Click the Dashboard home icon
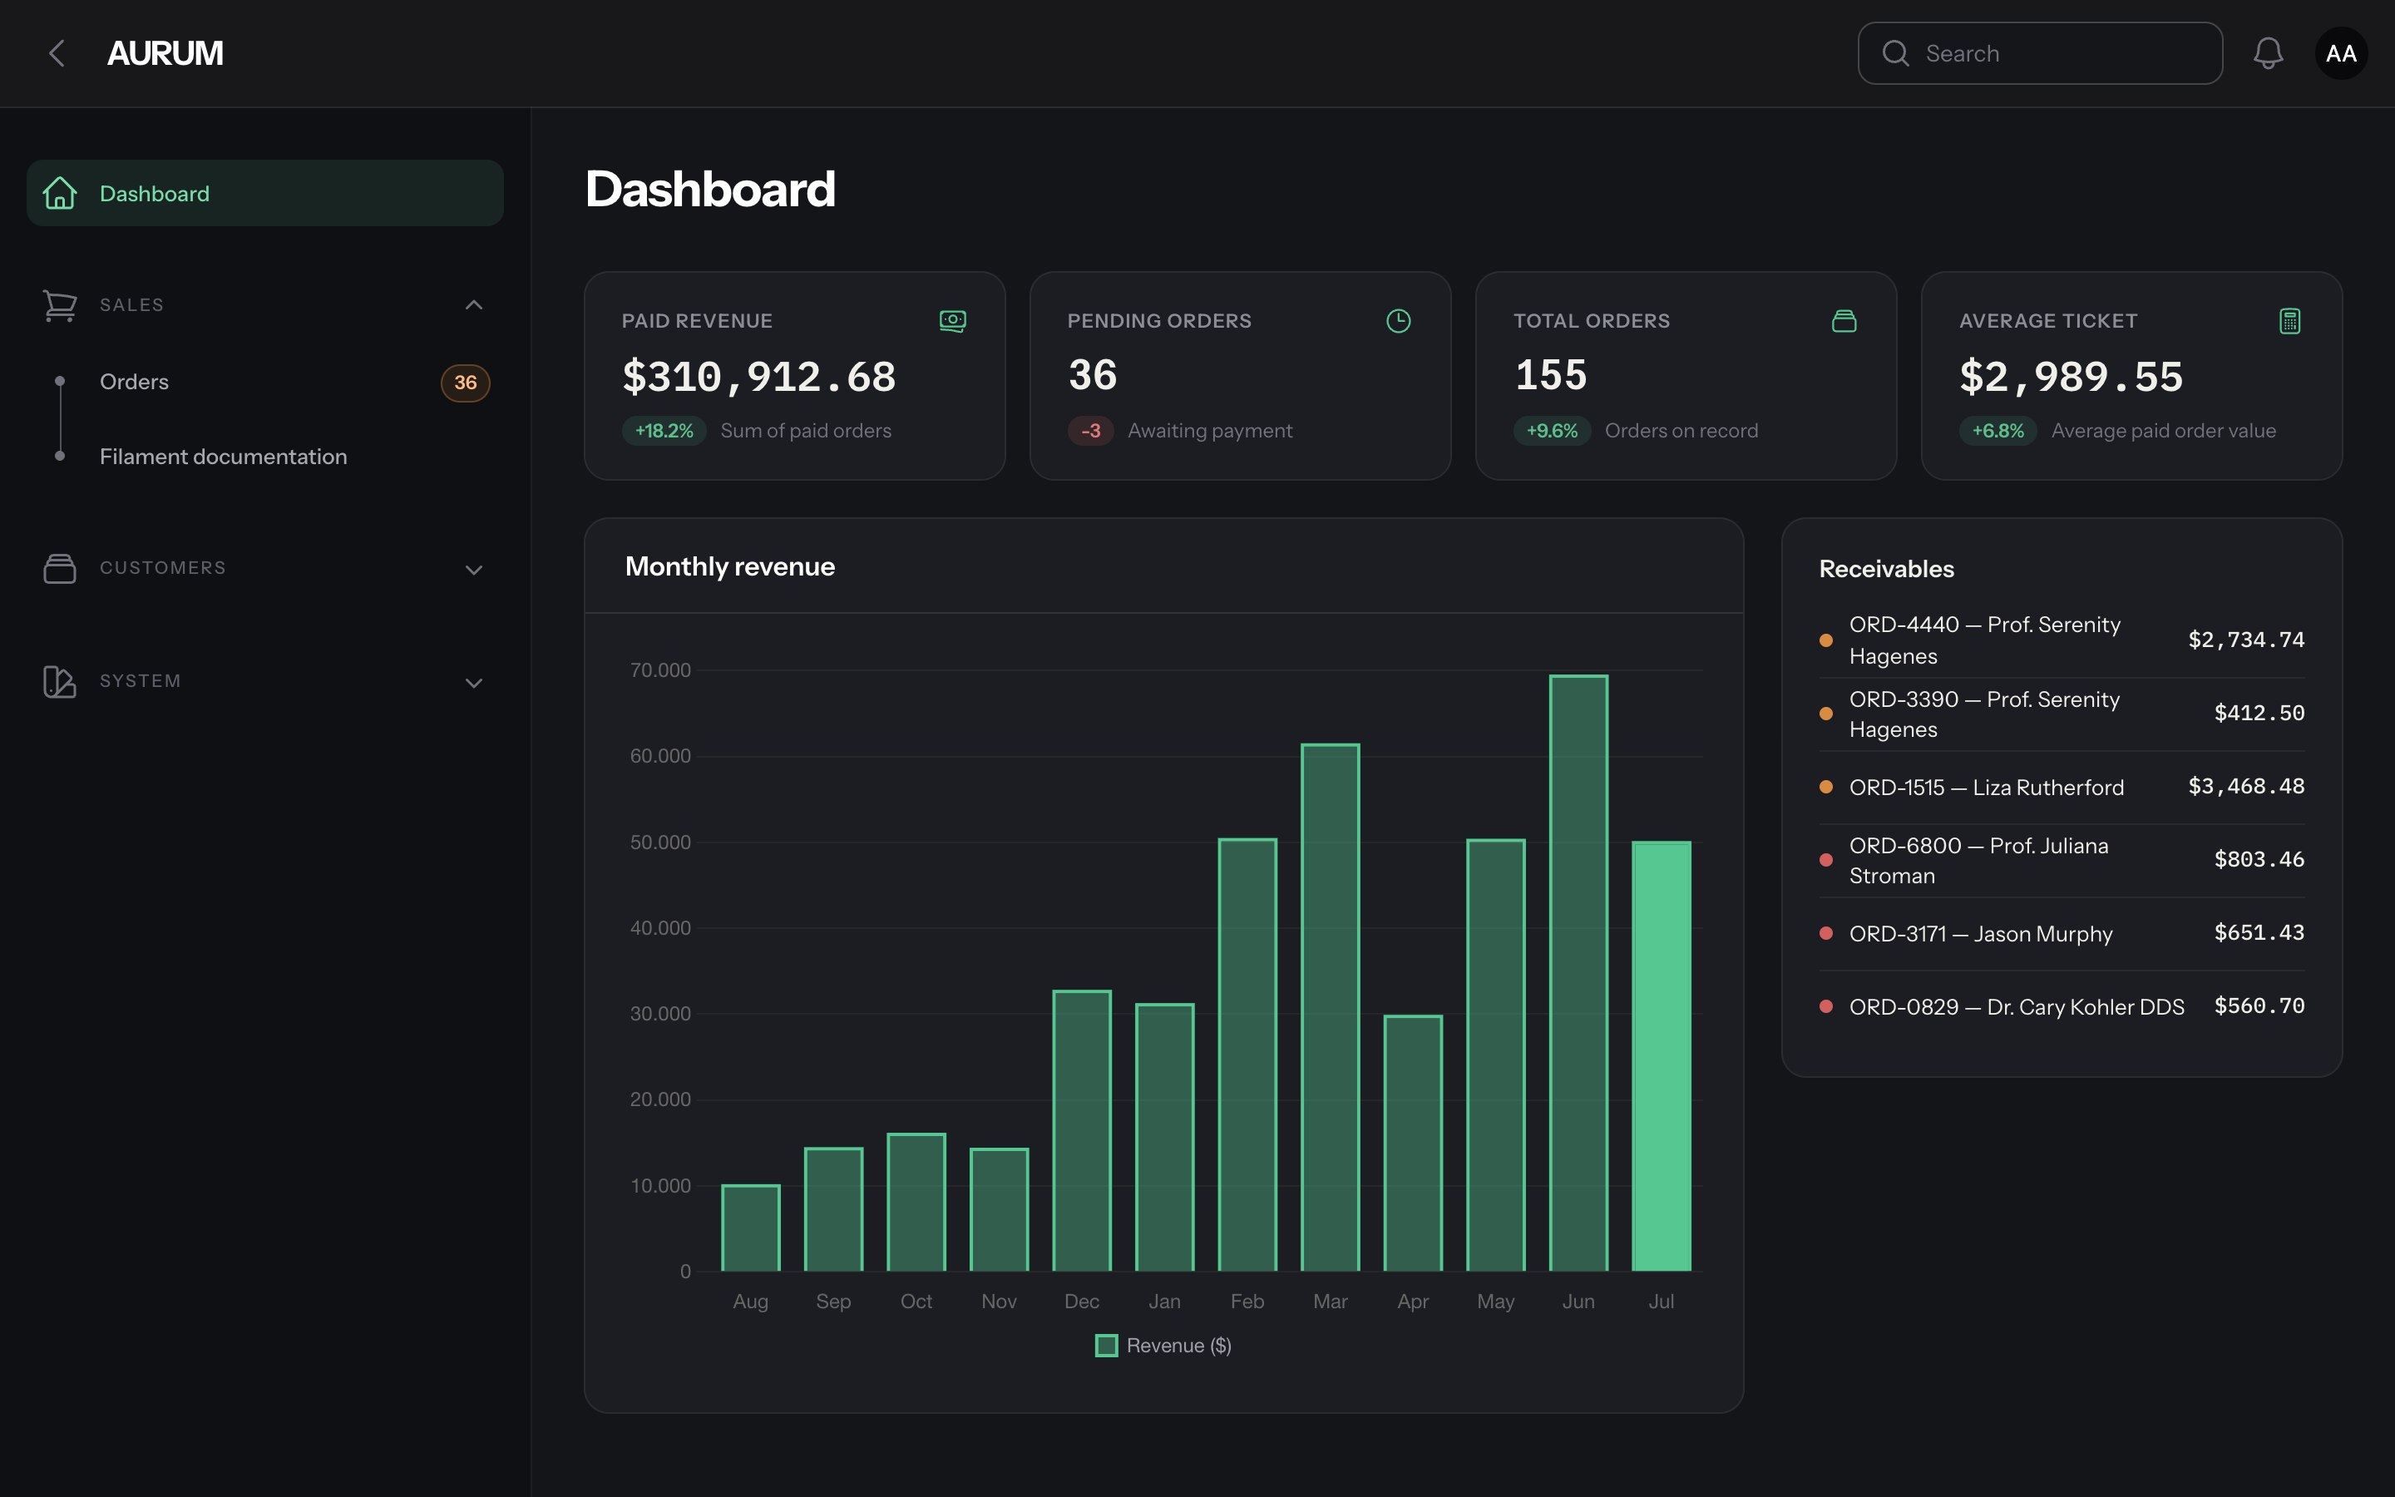Image resolution: width=2395 pixels, height=1497 pixels. pyautogui.click(x=59, y=193)
